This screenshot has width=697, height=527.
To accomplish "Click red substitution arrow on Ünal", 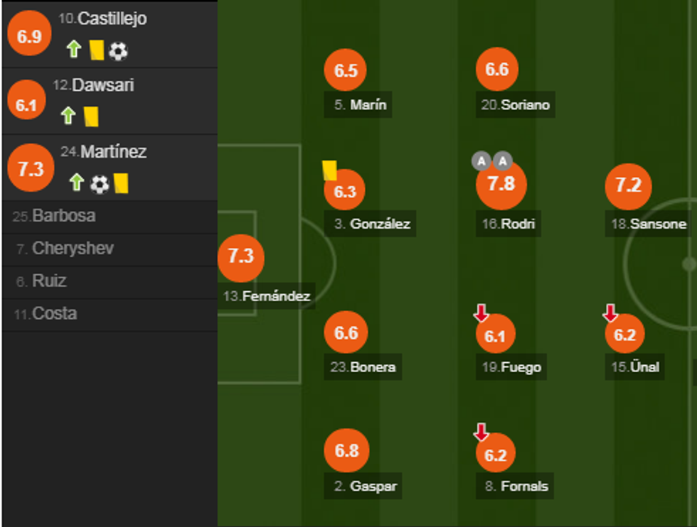I will [x=610, y=313].
